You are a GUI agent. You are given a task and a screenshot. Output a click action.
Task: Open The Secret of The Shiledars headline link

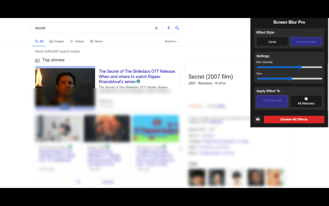point(137,76)
